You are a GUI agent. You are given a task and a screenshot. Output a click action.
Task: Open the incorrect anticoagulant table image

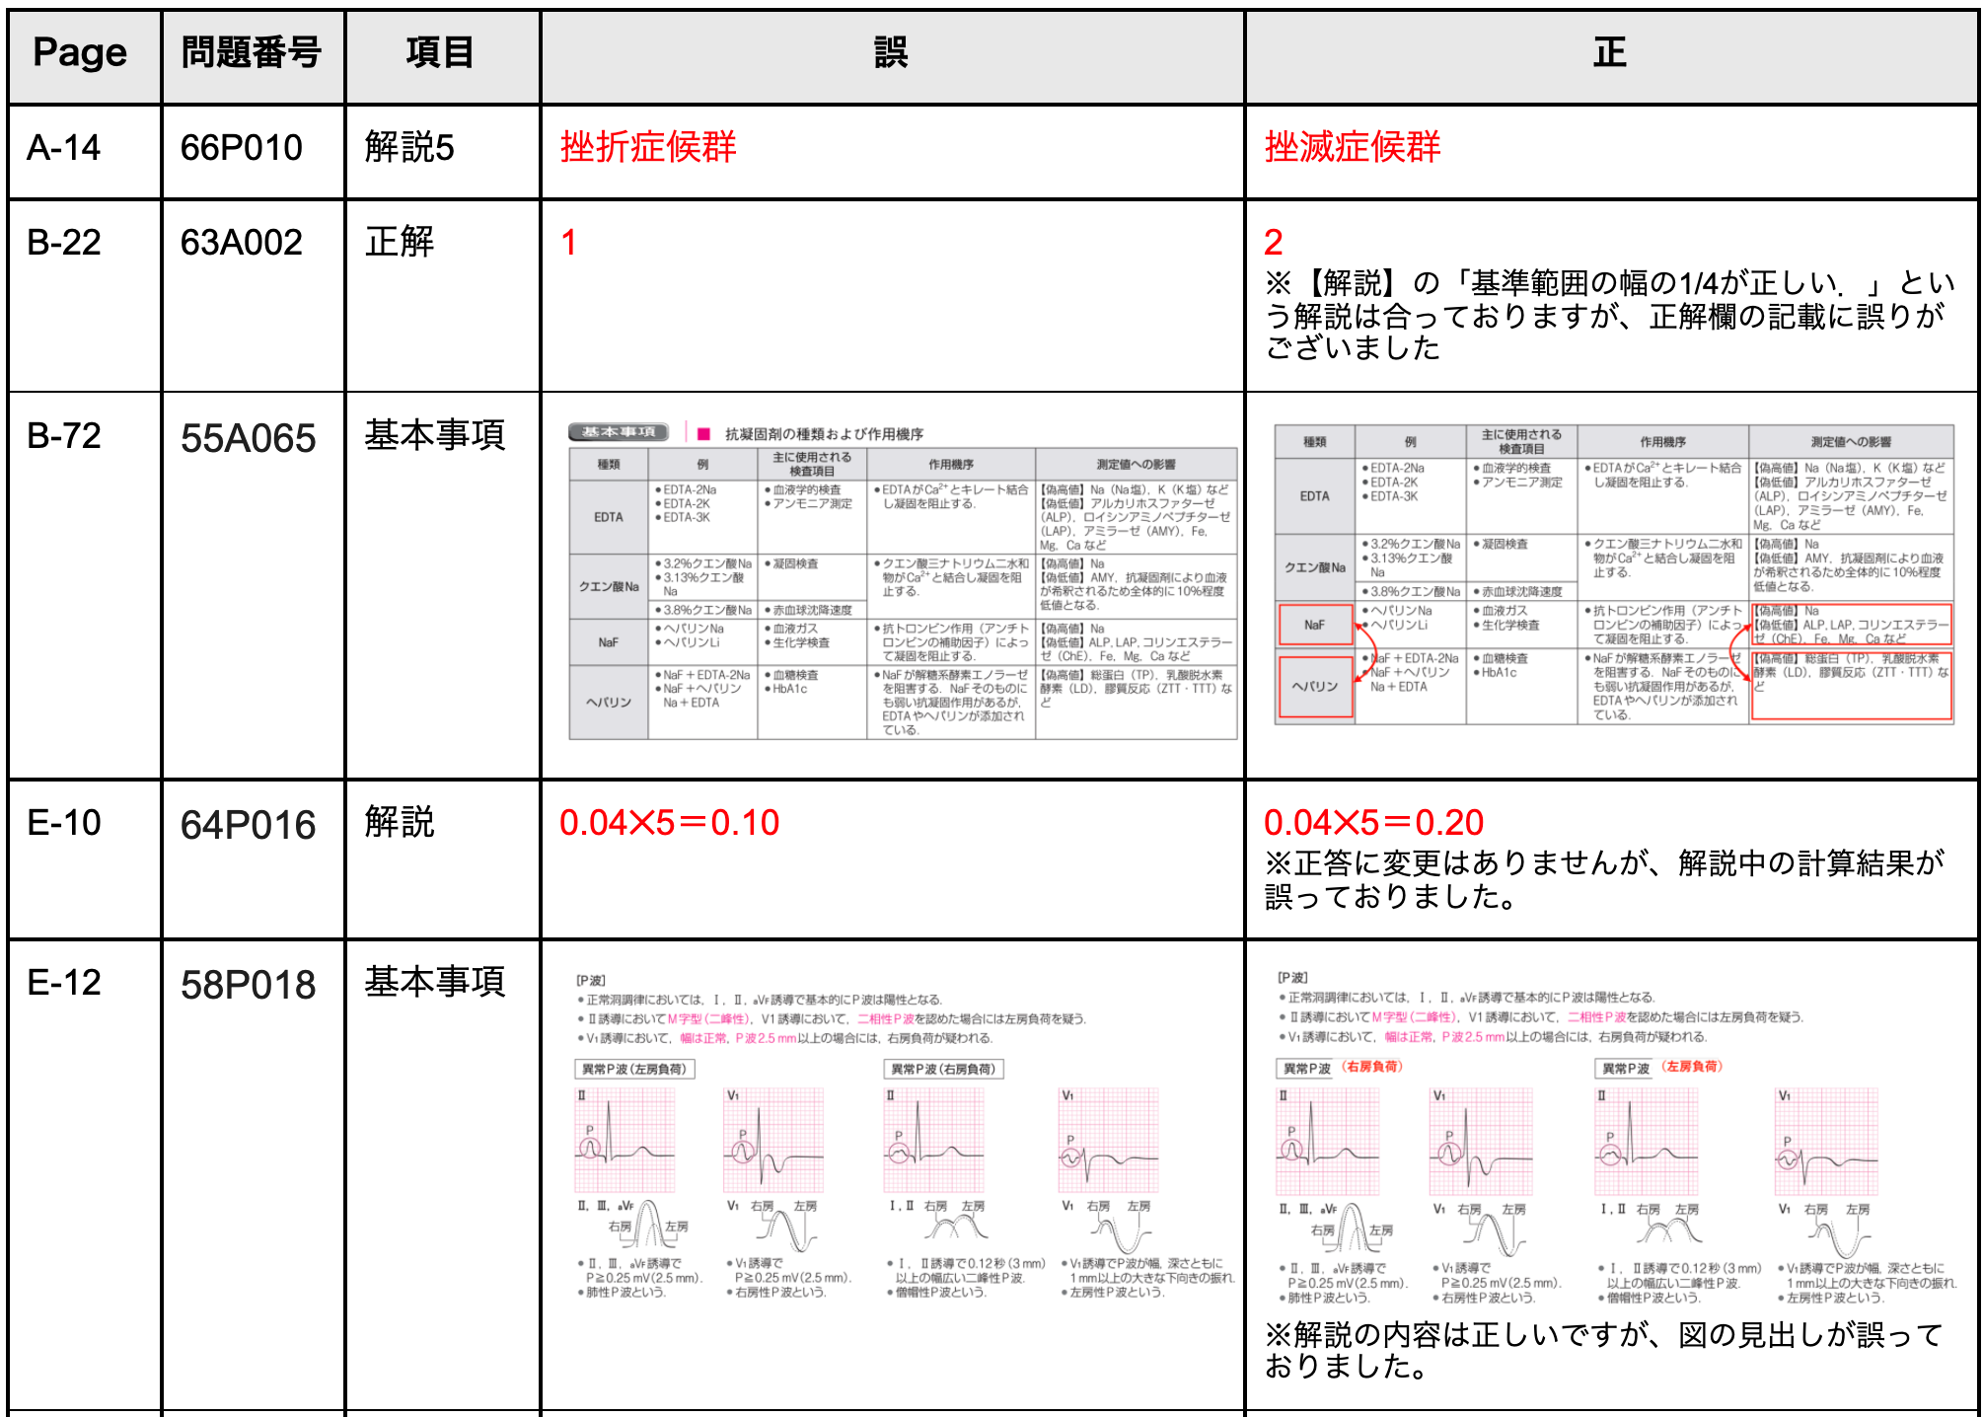click(903, 582)
